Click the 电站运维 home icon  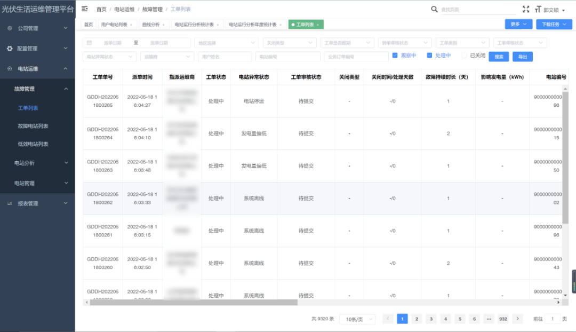click(x=10, y=68)
